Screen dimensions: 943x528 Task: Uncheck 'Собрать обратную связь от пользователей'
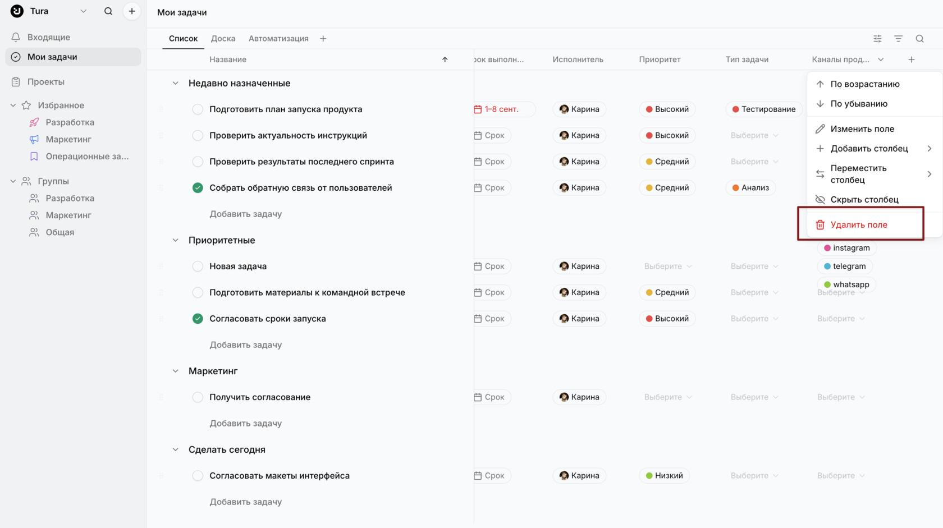(198, 188)
